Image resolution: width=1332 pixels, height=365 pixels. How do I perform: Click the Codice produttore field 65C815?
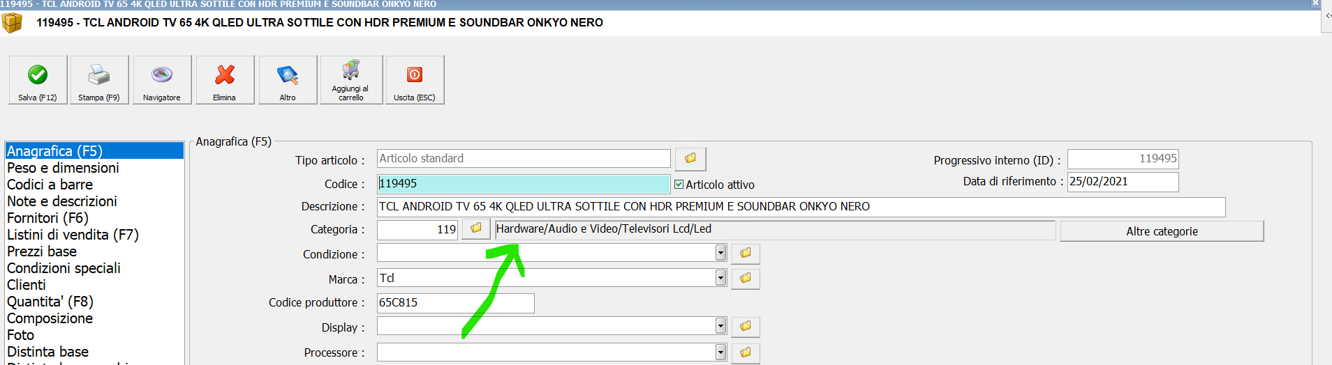click(456, 303)
